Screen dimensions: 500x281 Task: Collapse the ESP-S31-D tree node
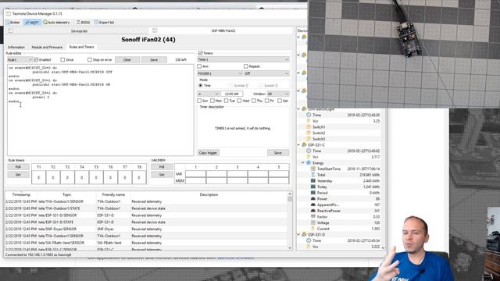click(x=298, y=235)
